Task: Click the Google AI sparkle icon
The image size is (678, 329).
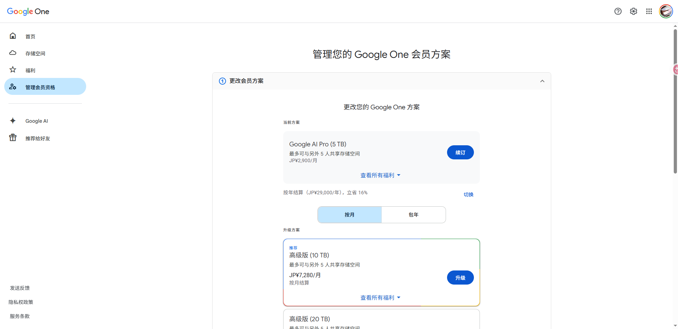Action: point(13,121)
